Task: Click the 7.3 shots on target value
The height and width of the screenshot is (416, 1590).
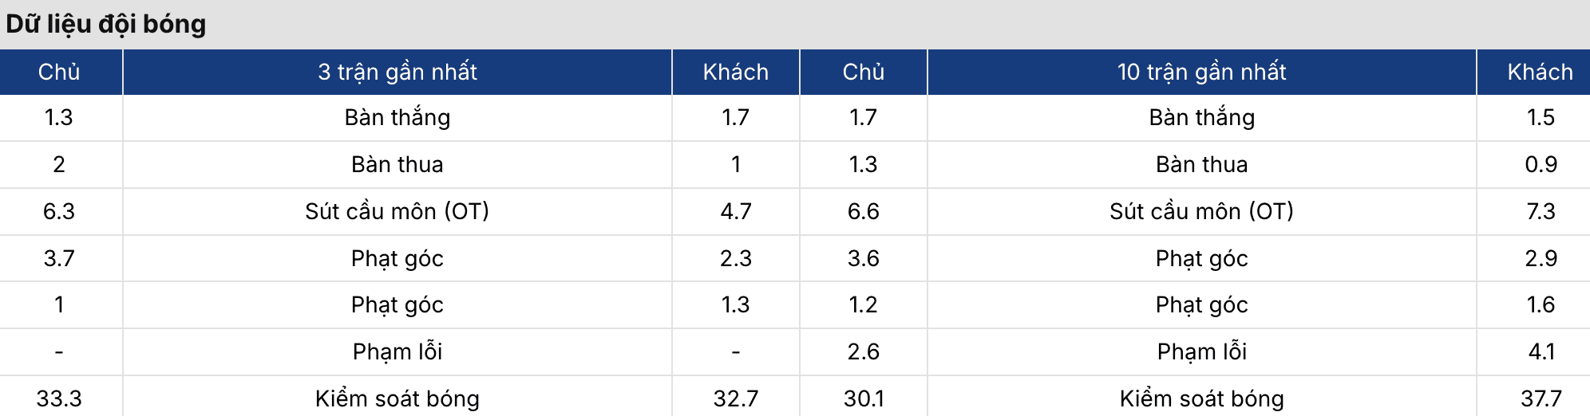Action: pos(1541,211)
